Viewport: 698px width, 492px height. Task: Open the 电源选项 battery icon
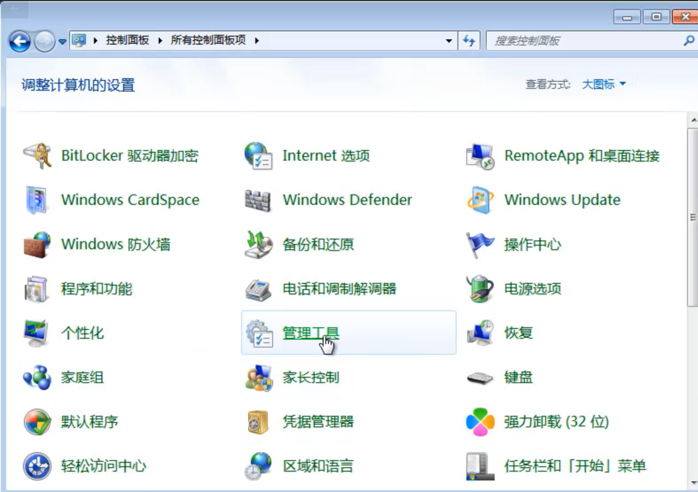pyautogui.click(x=480, y=289)
